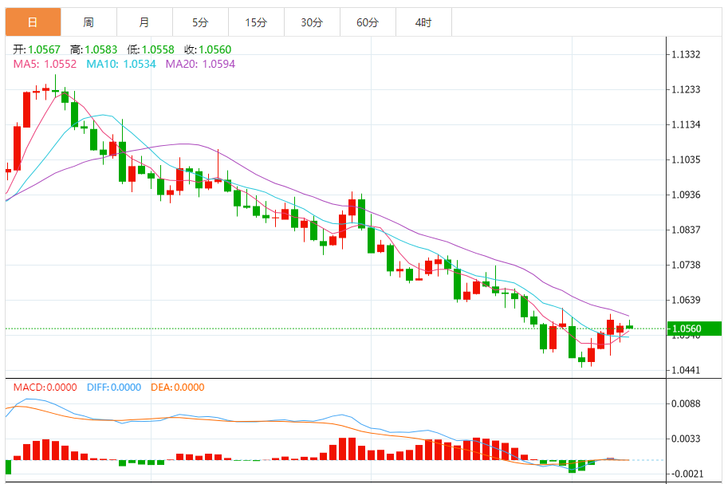This screenshot has height=484, width=728.
Task: Open the 30分 interval tab
Action: [312, 22]
